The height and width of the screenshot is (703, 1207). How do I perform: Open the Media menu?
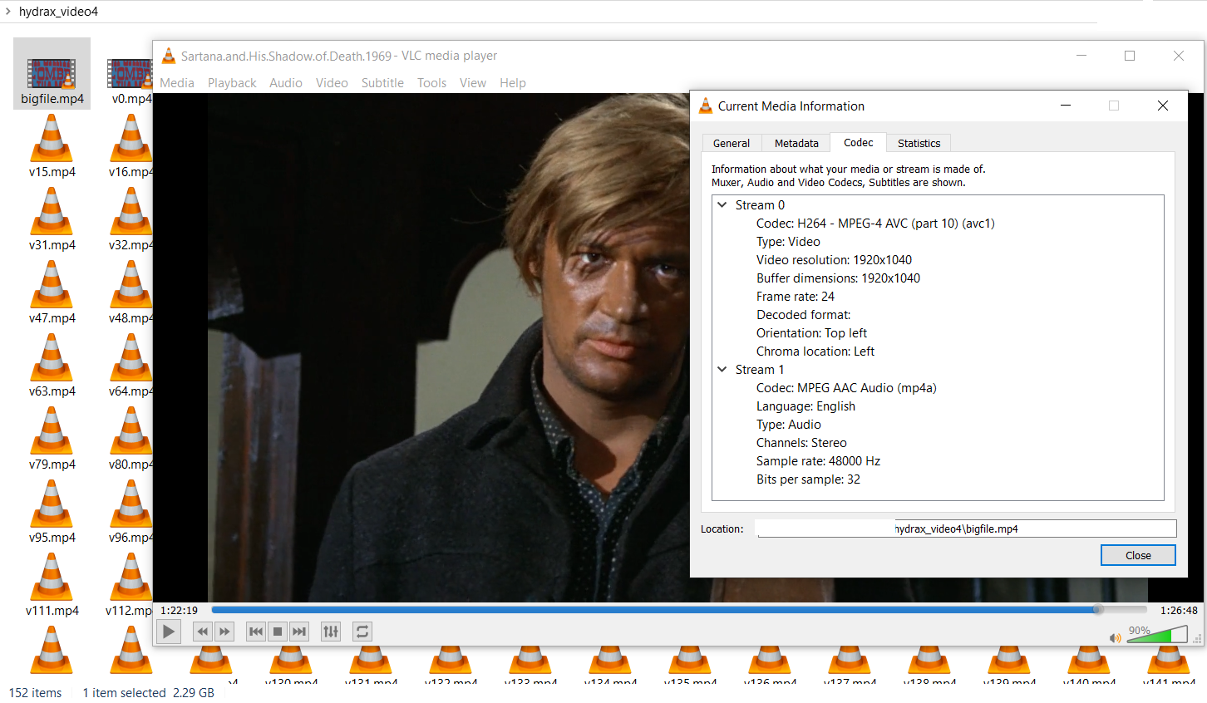click(177, 83)
